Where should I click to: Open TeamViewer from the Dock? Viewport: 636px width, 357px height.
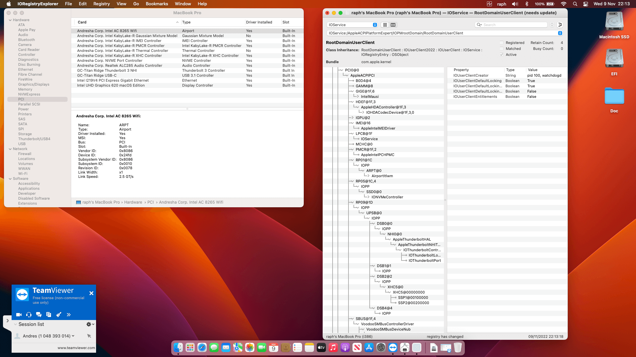(x=393, y=347)
